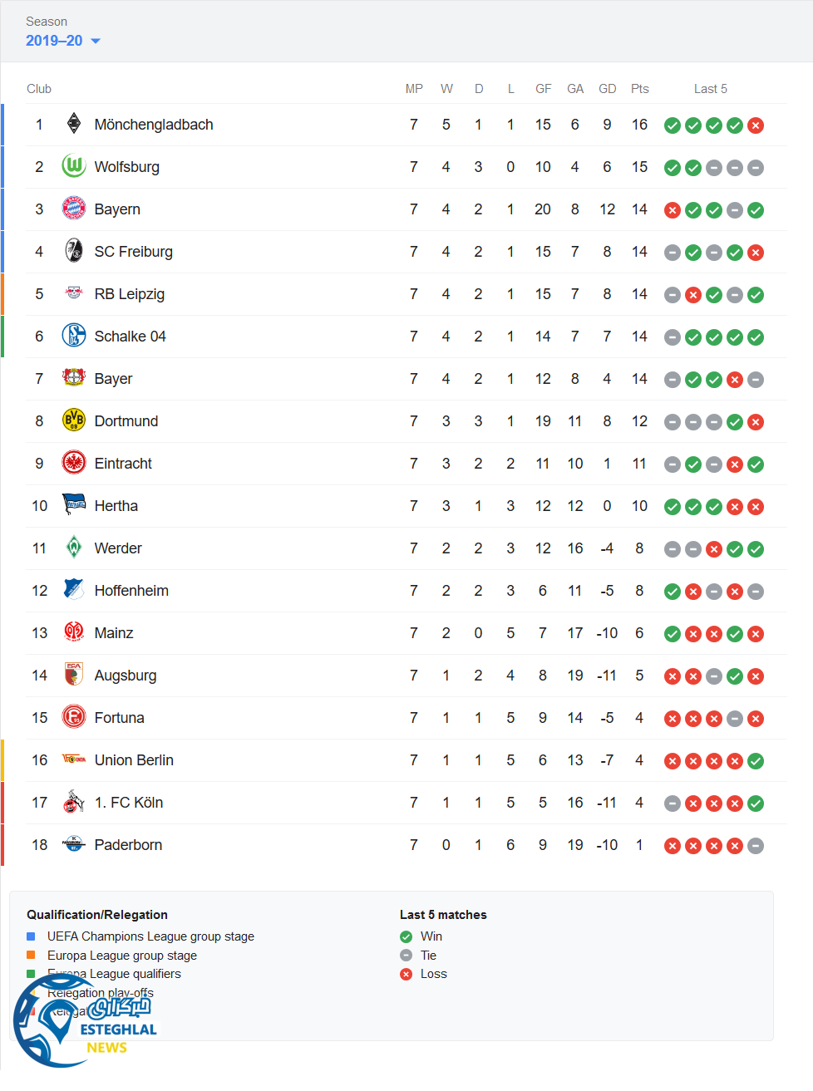Click the blue Champions League legend swatch
The height and width of the screenshot is (1091, 813).
(x=31, y=936)
